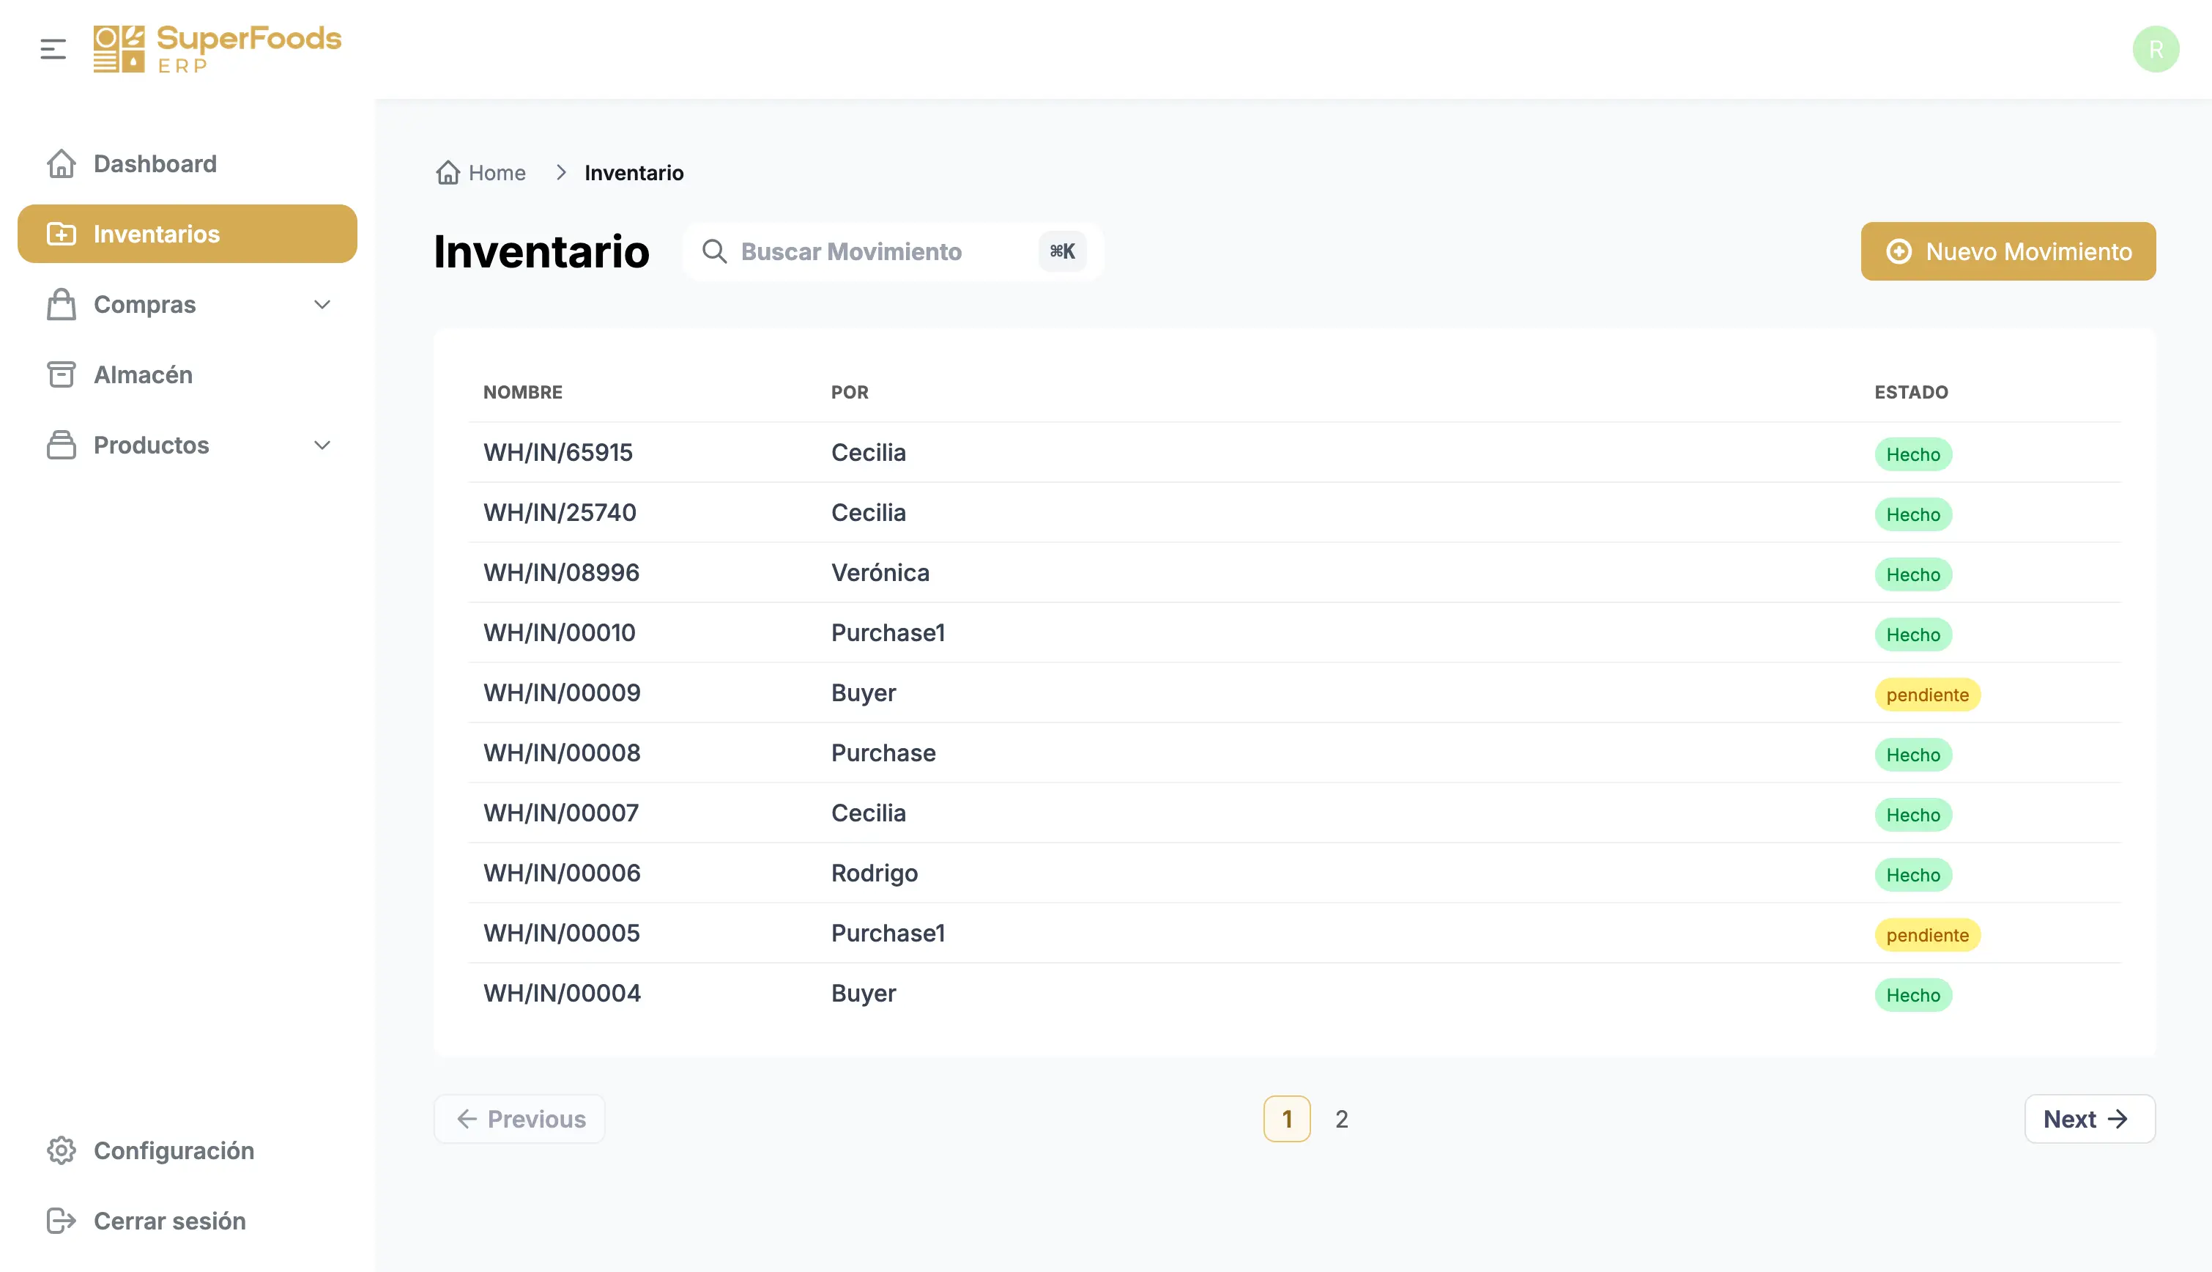Click the hamburger menu icon
Viewport: 2212px width, 1272px height.
coord(53,49)
